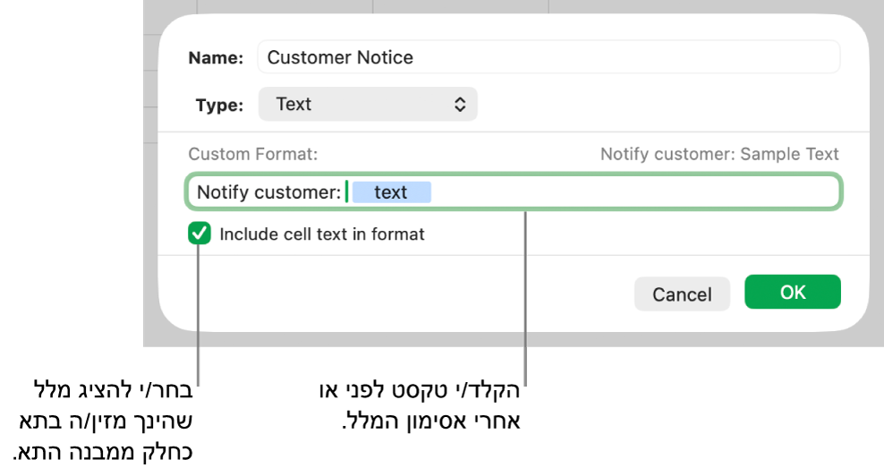This screenshot has height=468, width=884.
Task: Click the "Custom Format:" heading
Action: (x=252, y=154)
